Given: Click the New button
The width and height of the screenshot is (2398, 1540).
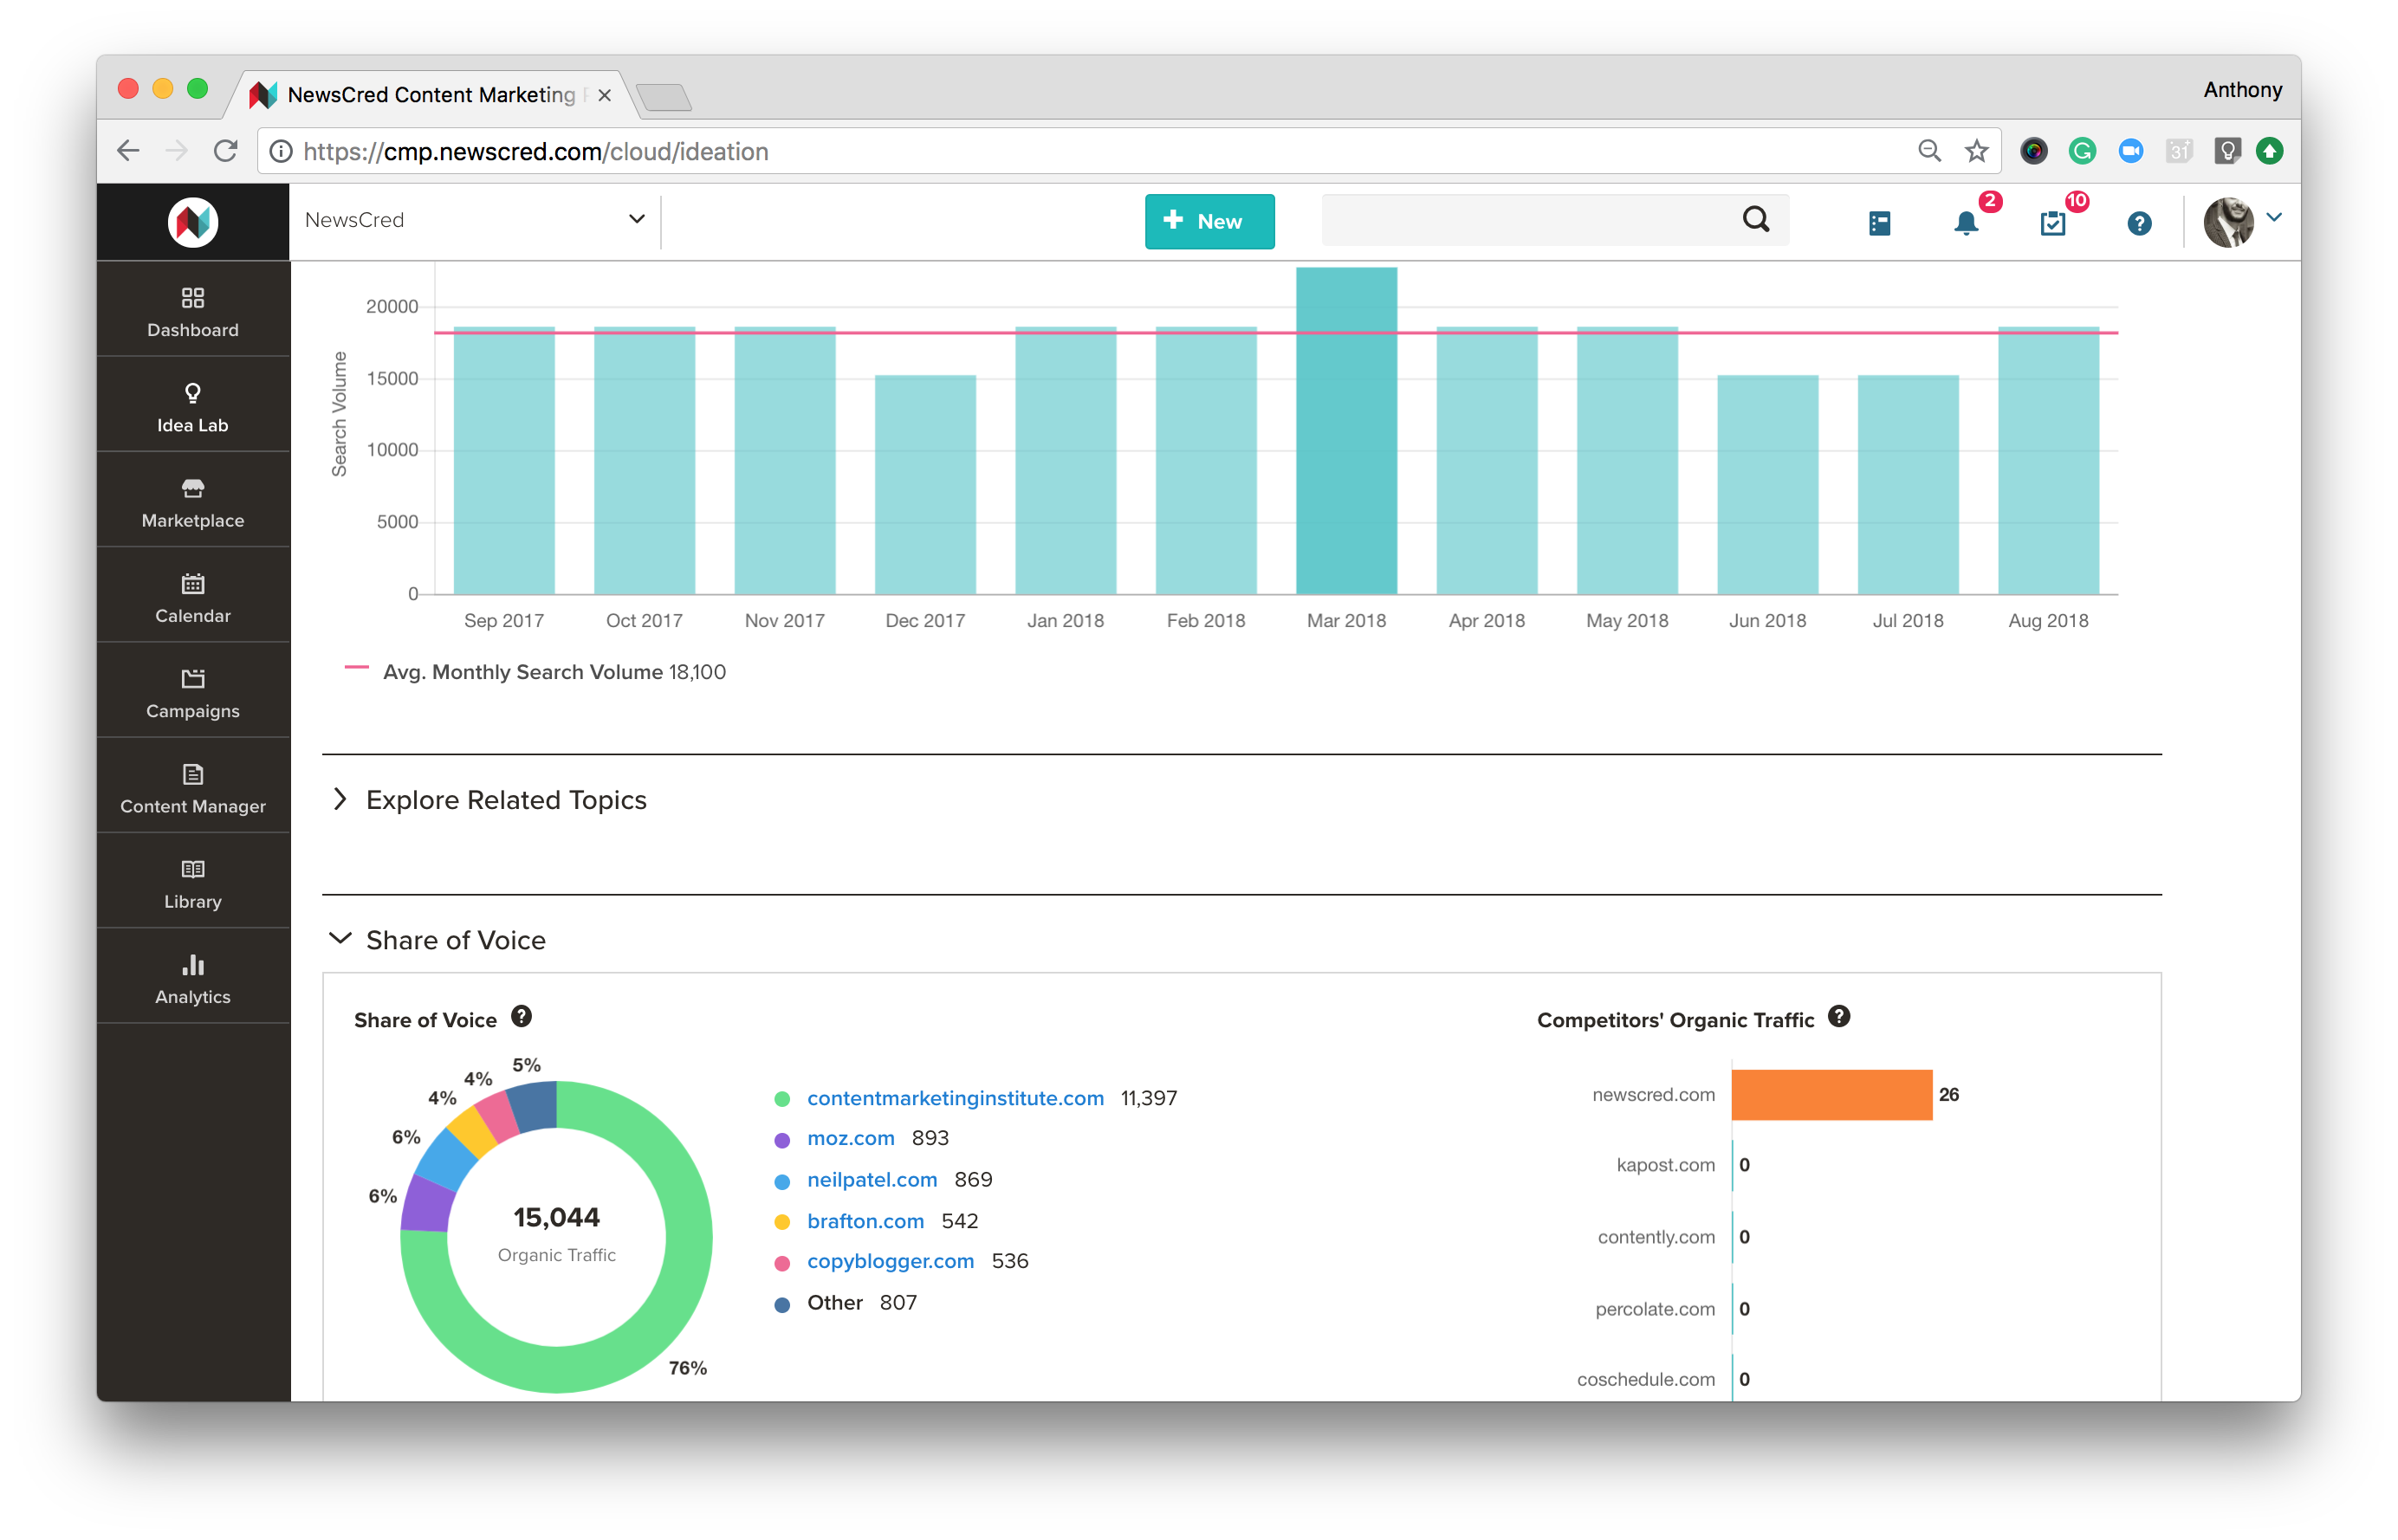Looking at the screenshot, I should pyautogui.click(x=1209, y=221).
